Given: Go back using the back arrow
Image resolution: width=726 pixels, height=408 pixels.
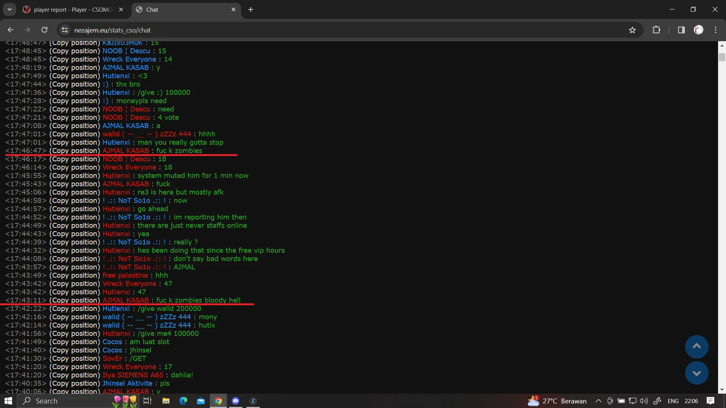Looking at the screenshot, I should click(11, 30).
